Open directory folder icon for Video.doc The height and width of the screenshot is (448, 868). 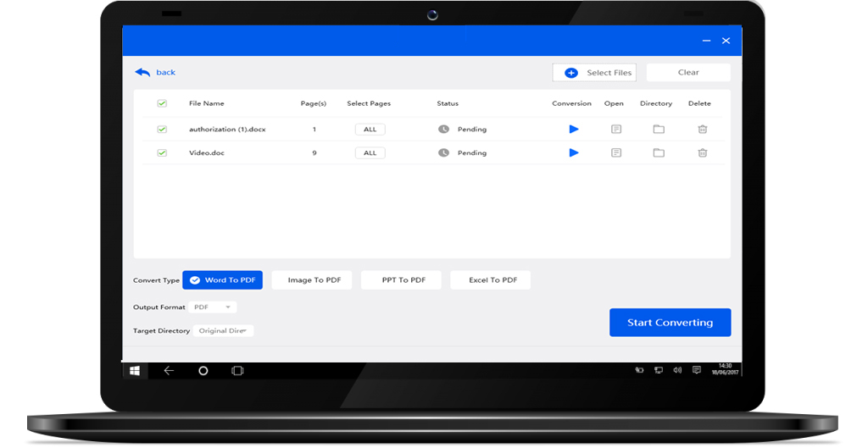(x=658, y=152)
